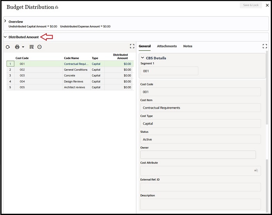The height and width of the screenshot is (215, 272).
Task: Click the Cost Attribute picker icon
Action: tap(256, 171)
